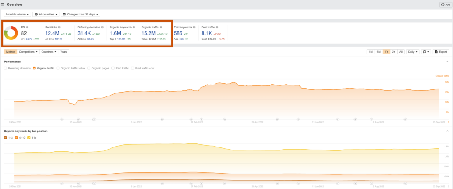Click the DR donut chart icon

(11, 33)
